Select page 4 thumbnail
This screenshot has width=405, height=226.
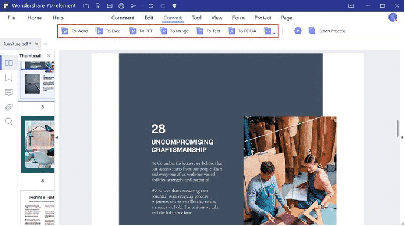(x=38, y=145)
